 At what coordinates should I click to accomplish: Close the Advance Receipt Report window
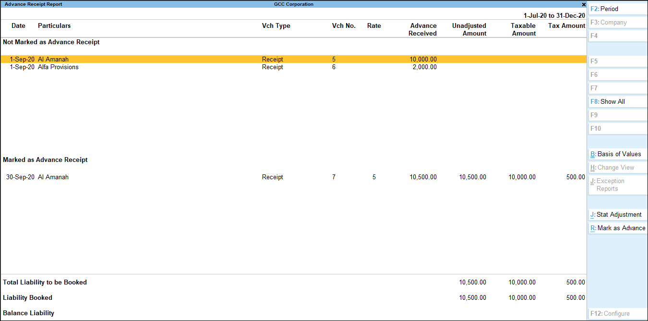(x=584, y=4)
